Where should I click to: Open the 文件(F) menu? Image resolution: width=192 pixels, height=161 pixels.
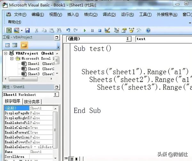click(20, 15)
